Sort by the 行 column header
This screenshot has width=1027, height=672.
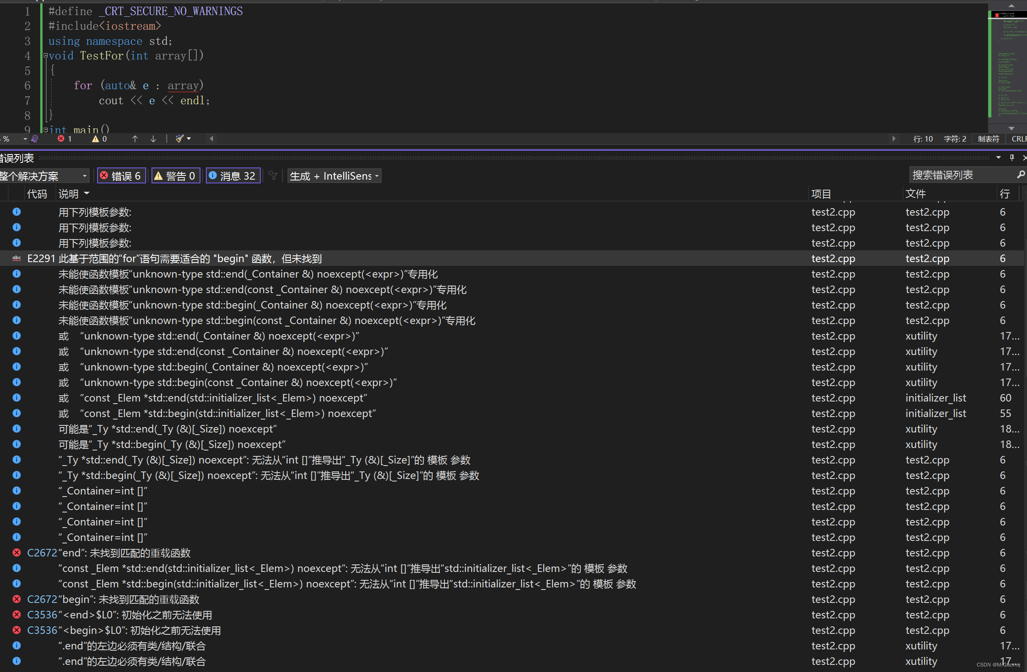pyautogui.click(x=1004, y=194)
